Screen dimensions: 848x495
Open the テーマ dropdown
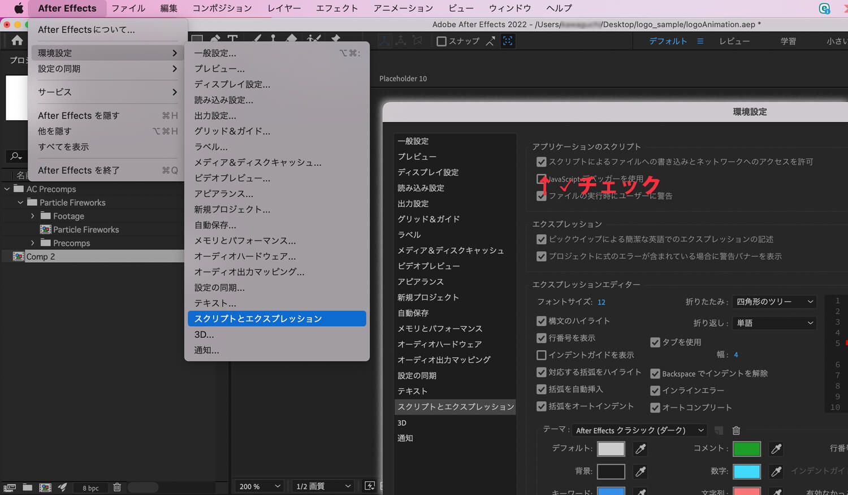[x=639, y=431]
